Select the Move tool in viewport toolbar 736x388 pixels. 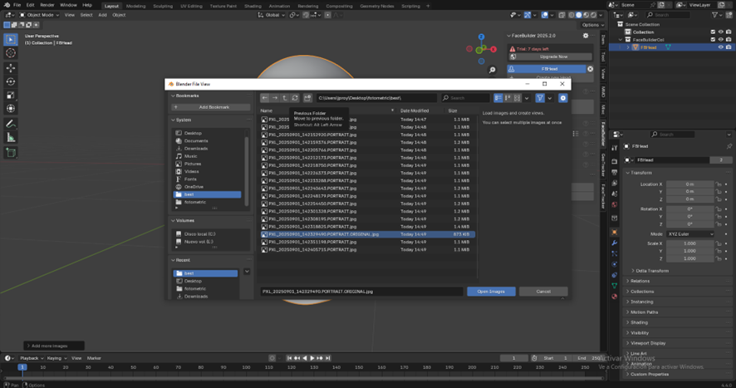pyautogui.click(x=11, y=68)
